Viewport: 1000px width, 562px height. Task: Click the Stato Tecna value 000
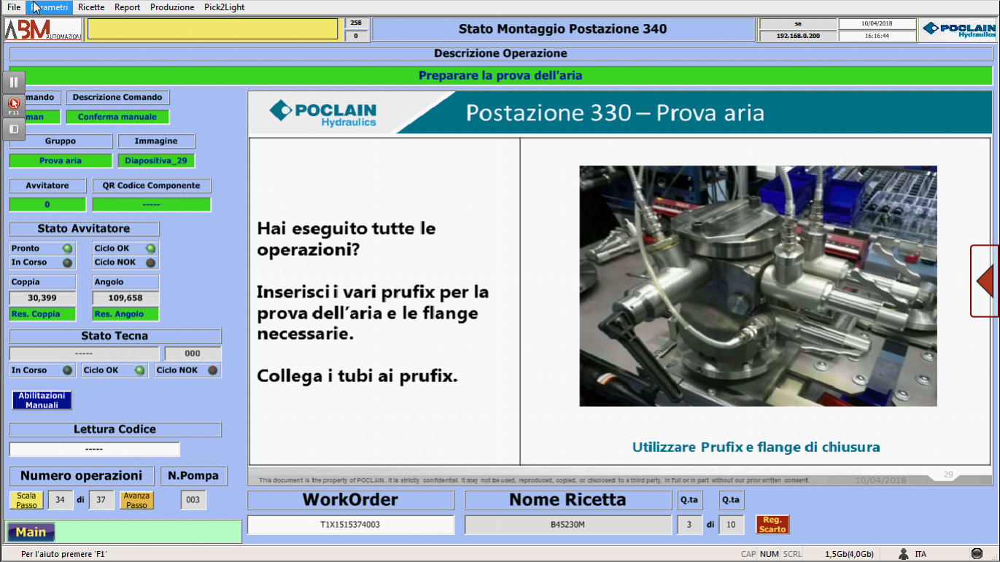[193, 354]
